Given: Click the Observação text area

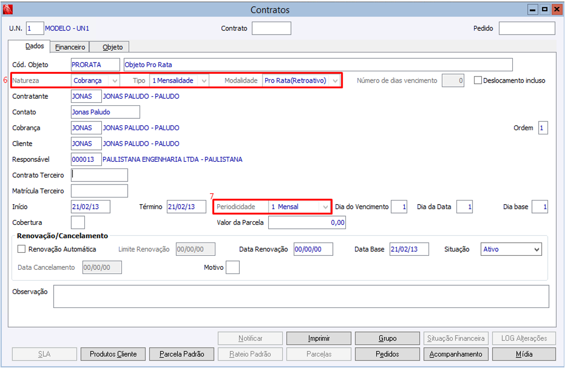Looking at the screenshot, I should coord(301,297).
